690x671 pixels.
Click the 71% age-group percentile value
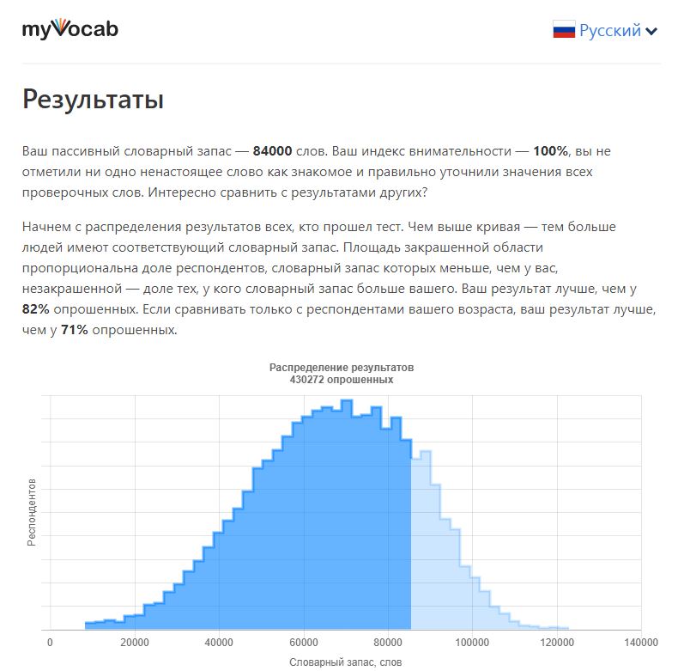click(x=75, y=330)
